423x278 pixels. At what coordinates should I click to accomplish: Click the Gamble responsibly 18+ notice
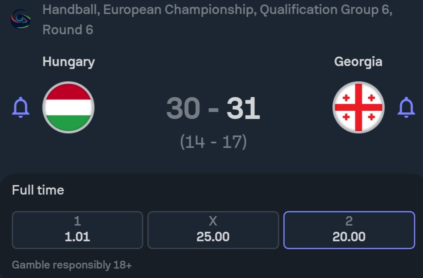point(72,265)
